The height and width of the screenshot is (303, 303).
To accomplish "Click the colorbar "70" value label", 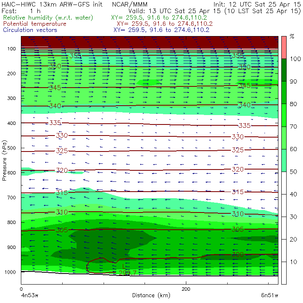I will [293, 127].
